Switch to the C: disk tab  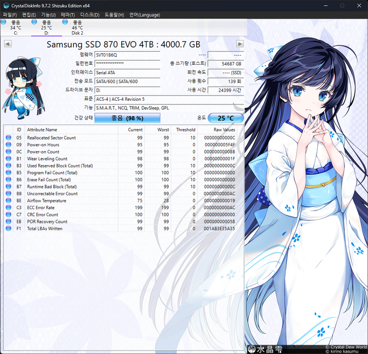coord(15,27)
